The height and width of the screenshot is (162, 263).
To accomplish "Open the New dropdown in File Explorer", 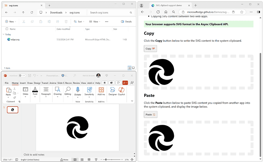I will pos(11,21).
